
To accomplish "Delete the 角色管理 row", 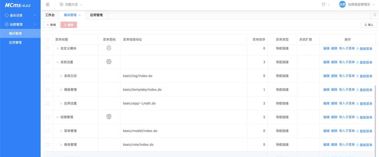I will coord(334,145).
